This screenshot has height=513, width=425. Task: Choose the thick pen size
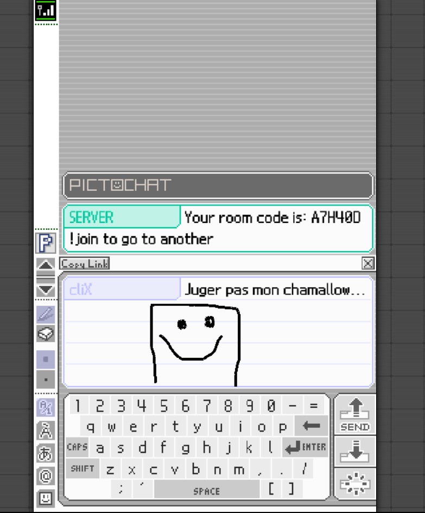46,359
